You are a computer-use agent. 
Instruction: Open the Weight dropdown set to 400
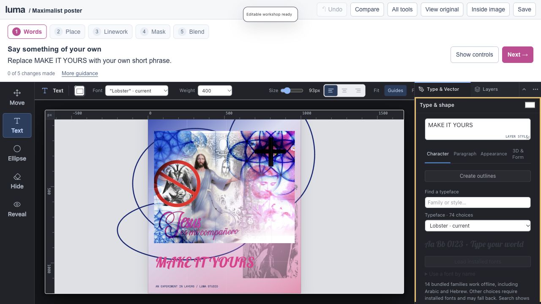click(215, 90)
